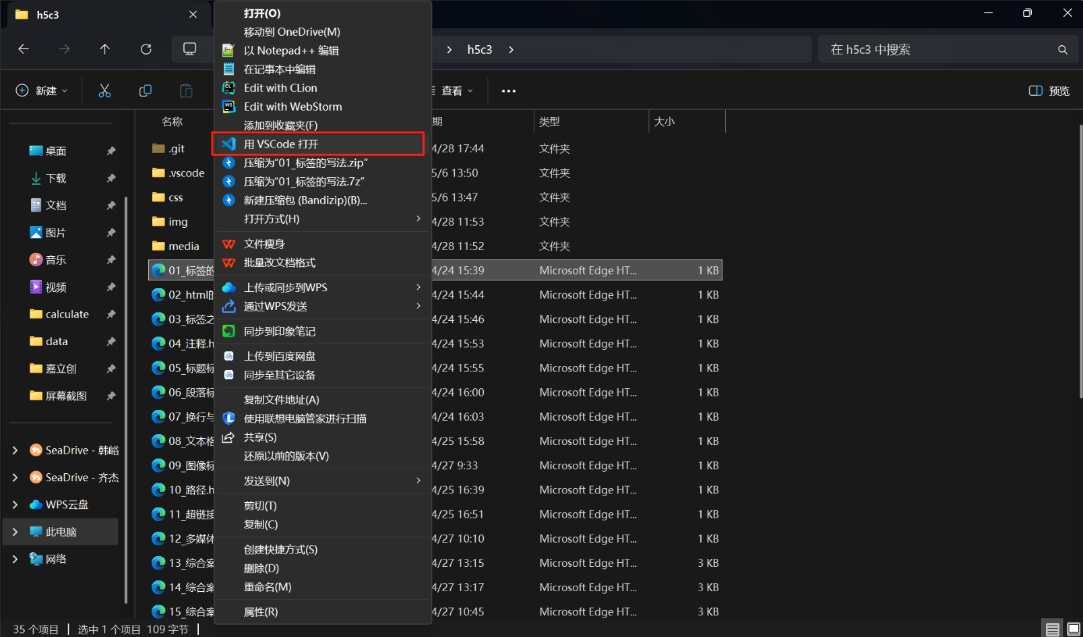Compress to 01_标签的写法.7z
Viewport: 1083px width, 637px height.
tap(322, 181)
